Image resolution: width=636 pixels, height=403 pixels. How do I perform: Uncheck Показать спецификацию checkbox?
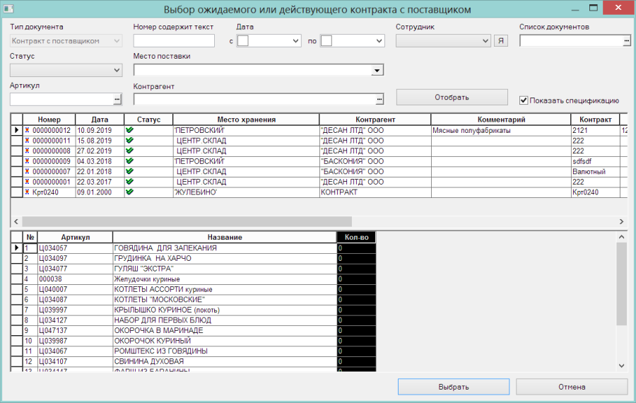click(524, 100)
